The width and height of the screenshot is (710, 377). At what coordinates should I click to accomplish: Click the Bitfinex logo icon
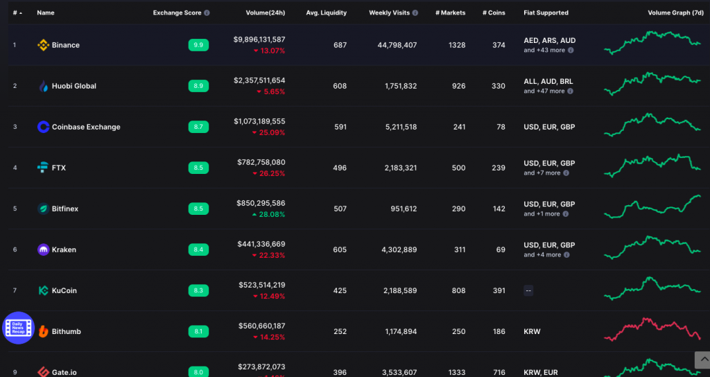43,209
